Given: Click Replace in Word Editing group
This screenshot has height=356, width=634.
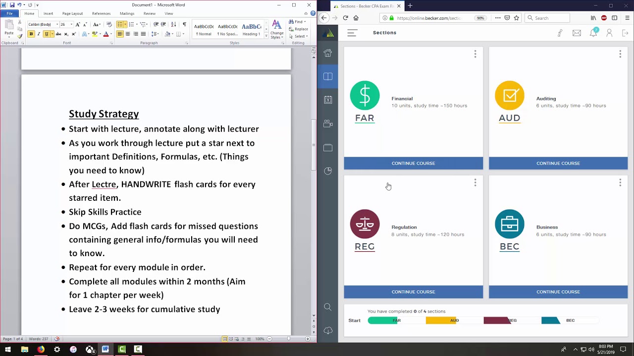Looking at the screenshot, I should [299, 29].
